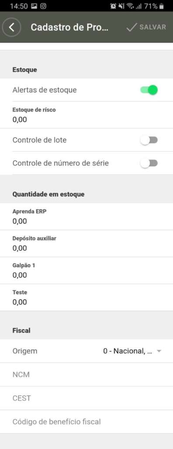Image resolution: width=173 pixels, height=449 pixels.
Task: Tap the battery icon in status bar
Action: pyautogui.click(x=162, y=6)
